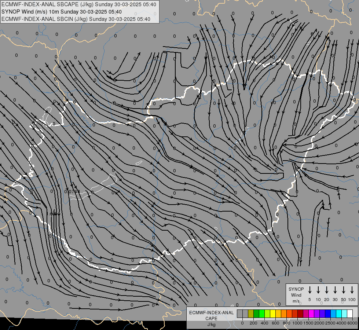The image size is (359, 330).
Task: Click the white swatch ending the CAPE scale
Action: 350,313
